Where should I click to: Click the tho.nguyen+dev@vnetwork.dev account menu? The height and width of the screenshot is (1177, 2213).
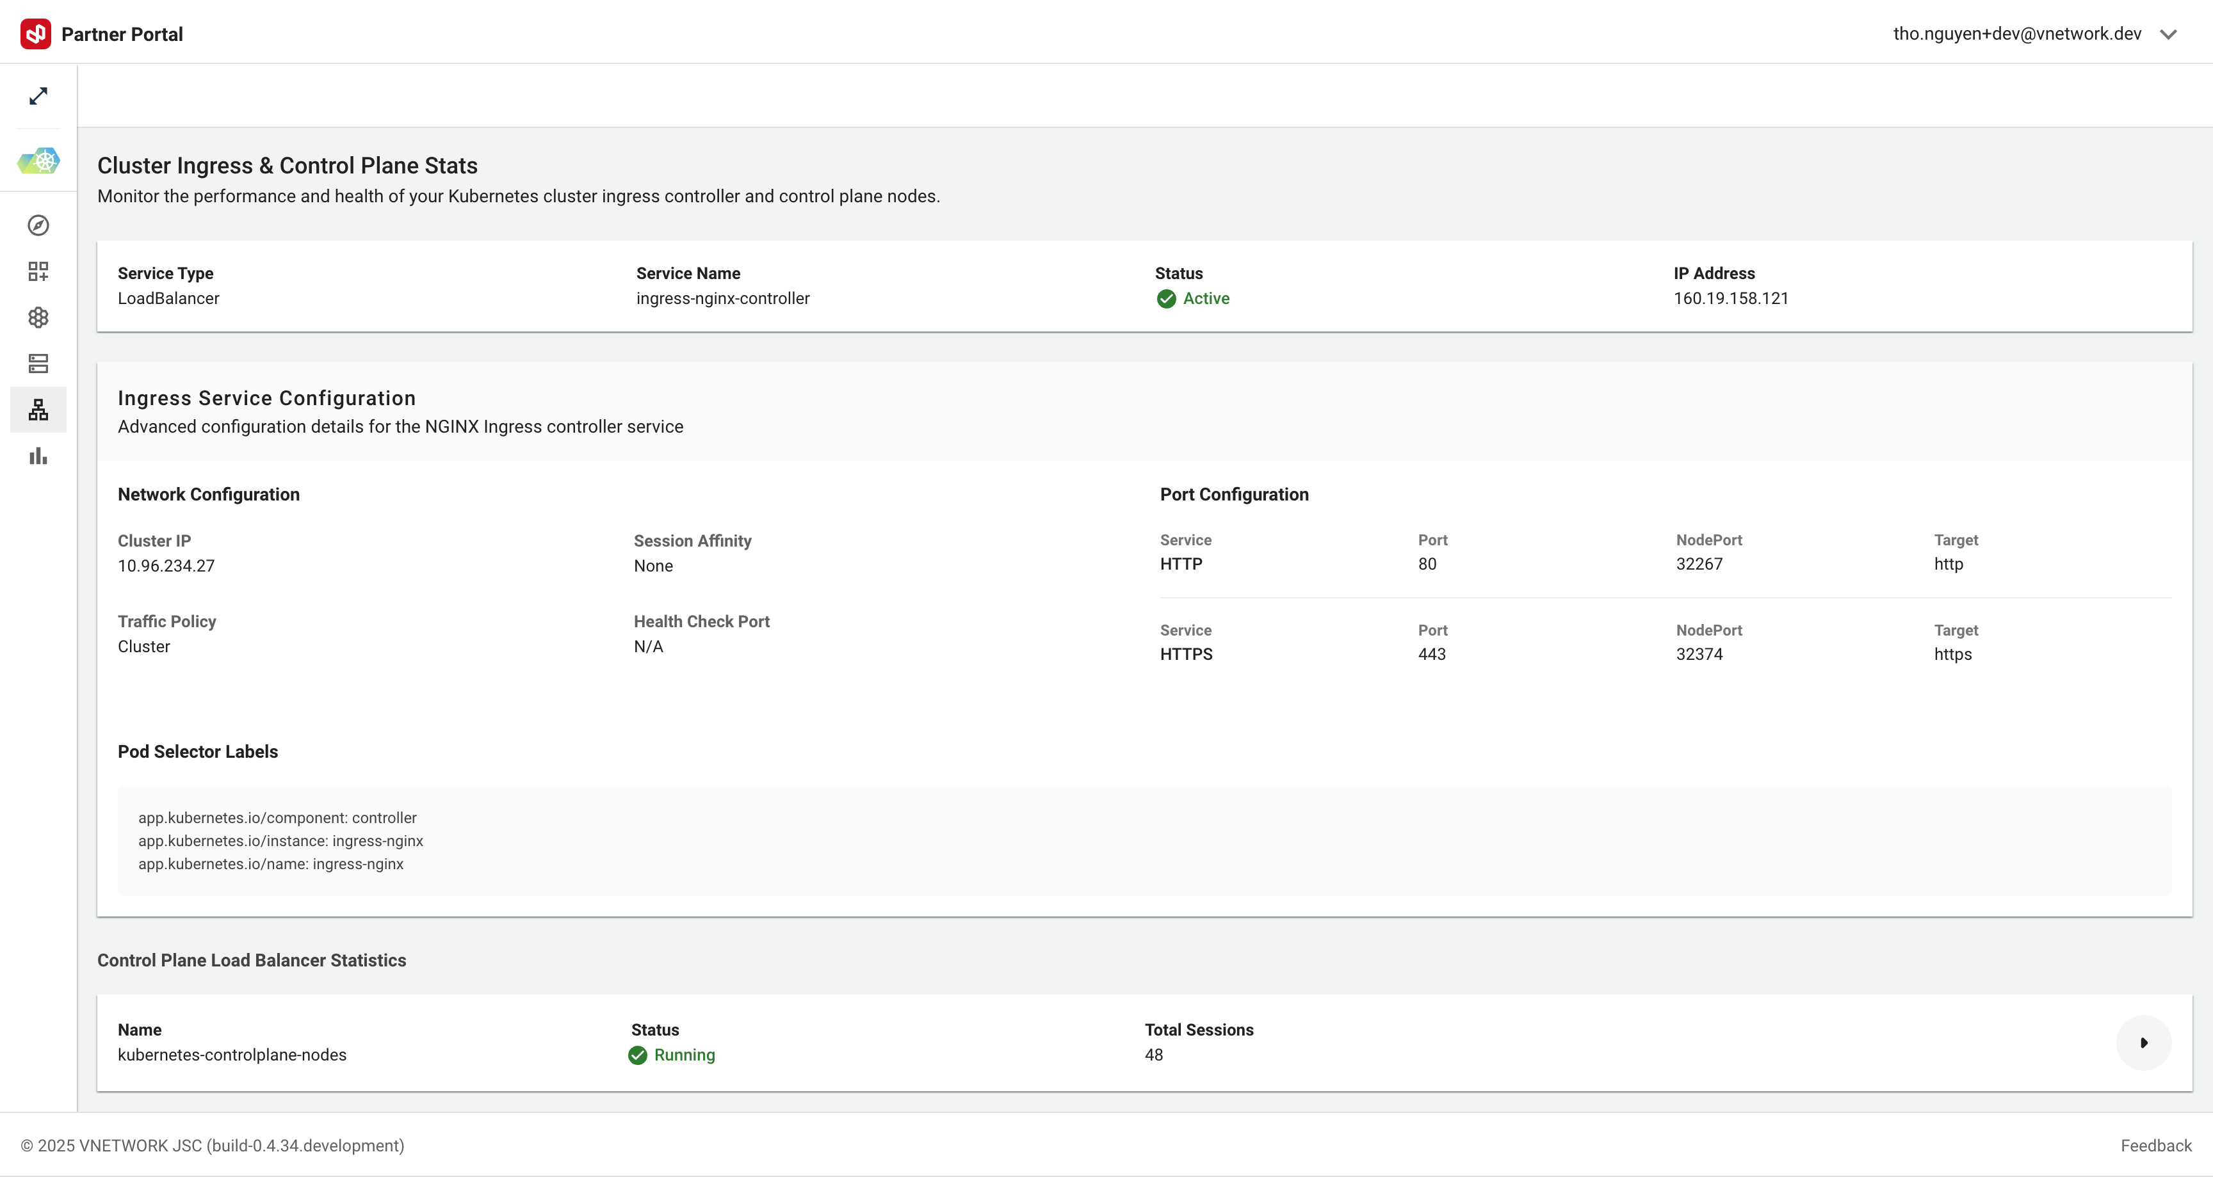(2017, 33)
